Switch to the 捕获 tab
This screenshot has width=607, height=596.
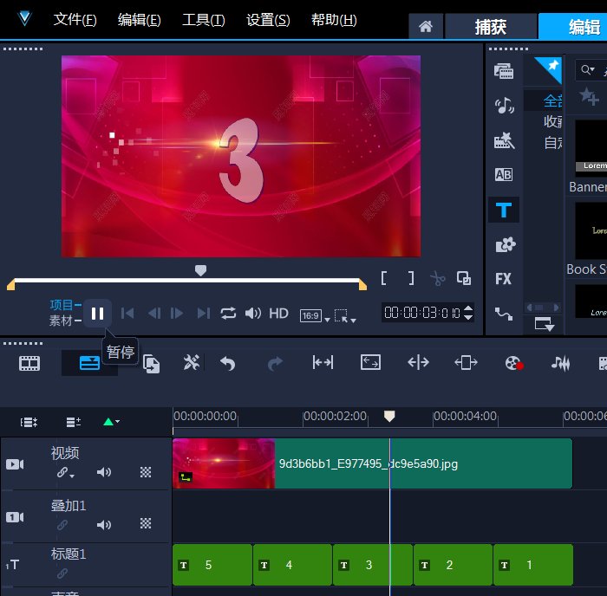(x=491, y=26)
